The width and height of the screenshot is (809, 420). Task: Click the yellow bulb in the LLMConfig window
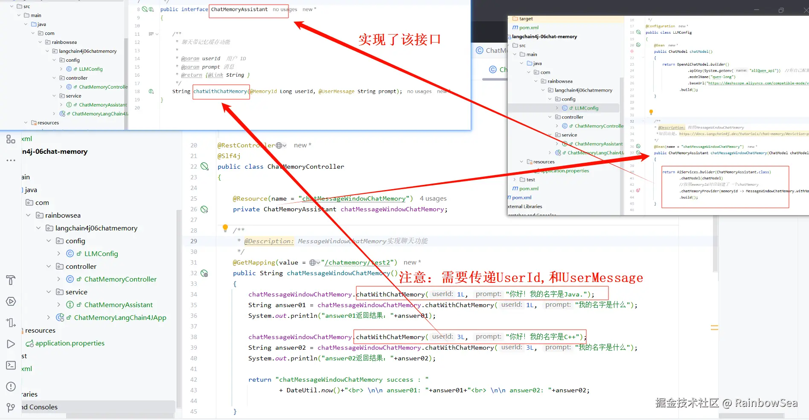651,112
